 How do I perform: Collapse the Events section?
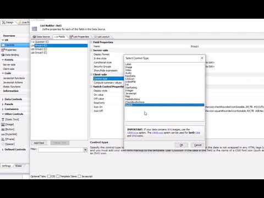coord(3,60)
